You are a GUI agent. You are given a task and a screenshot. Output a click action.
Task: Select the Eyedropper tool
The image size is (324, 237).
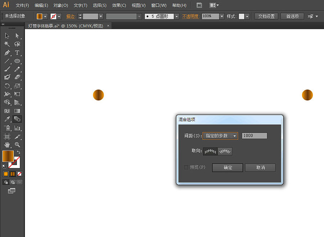pos(7,119)
